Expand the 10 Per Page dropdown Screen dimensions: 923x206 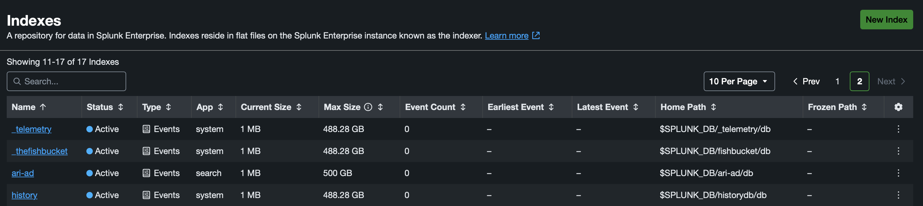pyautogui.click(x=739, y=81)
